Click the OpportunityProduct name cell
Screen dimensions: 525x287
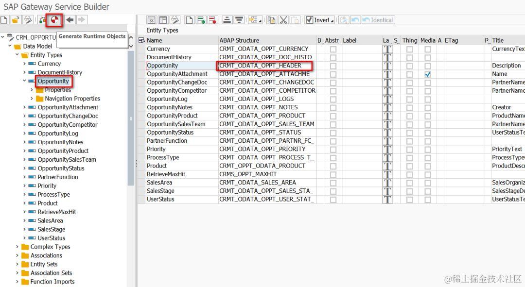(x=182, y=116)
